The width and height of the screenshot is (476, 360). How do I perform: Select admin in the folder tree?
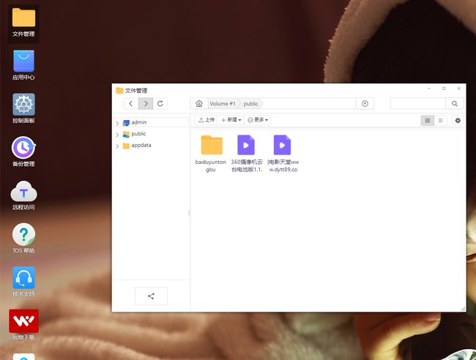[x=138, y=122]
